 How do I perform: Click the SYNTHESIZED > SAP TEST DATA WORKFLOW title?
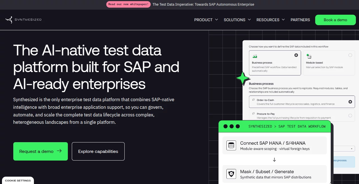[x=287, y=126]
